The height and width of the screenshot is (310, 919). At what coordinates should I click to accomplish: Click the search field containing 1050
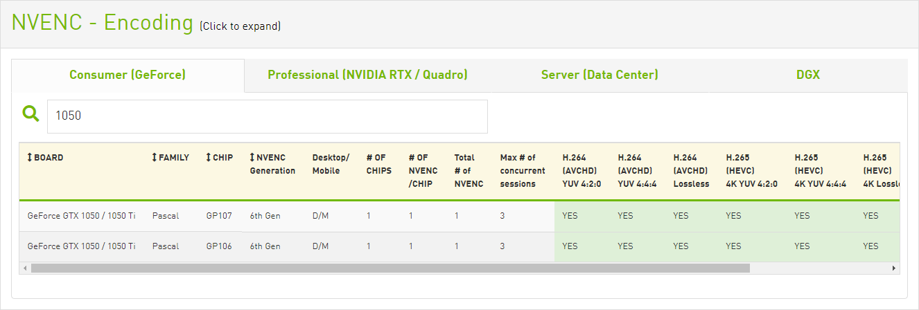pos(268,116)
